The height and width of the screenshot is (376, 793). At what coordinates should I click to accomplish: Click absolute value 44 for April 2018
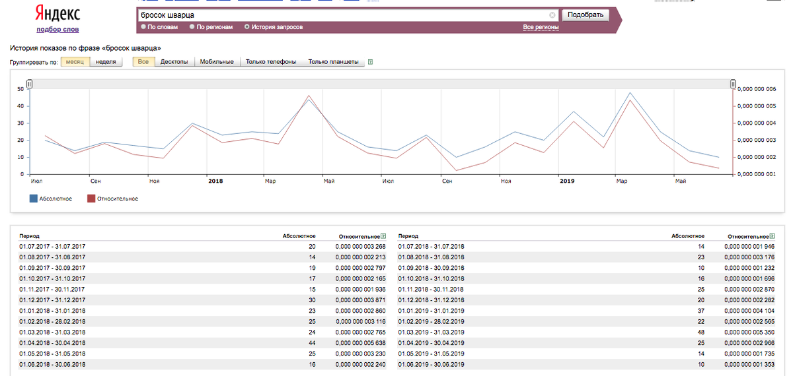[312, 342]
